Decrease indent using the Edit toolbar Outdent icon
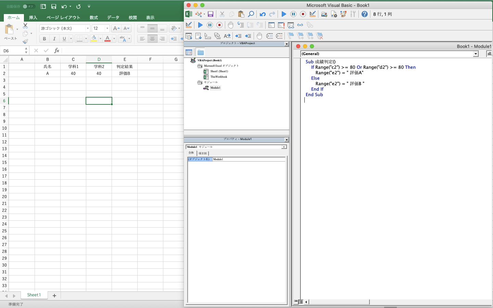The image size is (493, 308). click(x=248, y=36)
